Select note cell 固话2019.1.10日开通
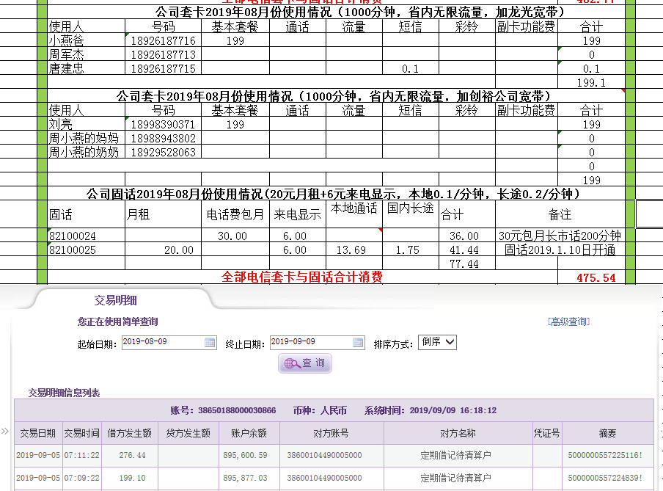Viewport: 663px width, 491px height. point(560,250)
